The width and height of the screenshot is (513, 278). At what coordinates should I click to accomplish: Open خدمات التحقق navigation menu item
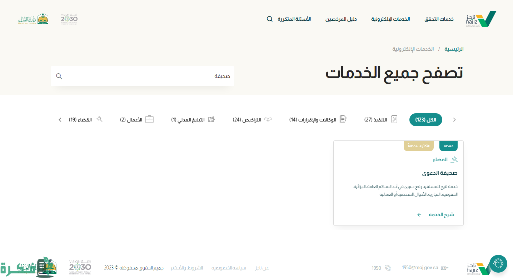[x=439, y=19]
